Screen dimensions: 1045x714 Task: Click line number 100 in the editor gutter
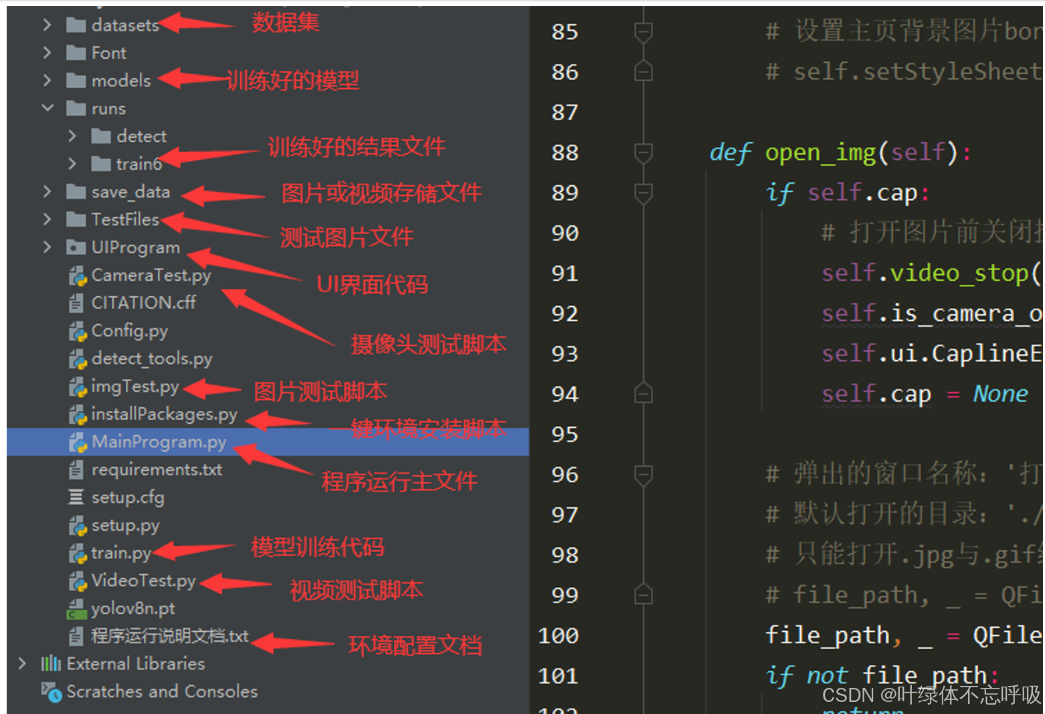558,635
